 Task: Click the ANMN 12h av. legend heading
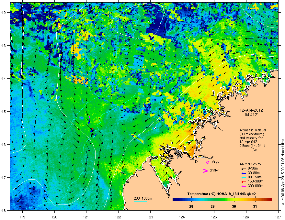251,164
